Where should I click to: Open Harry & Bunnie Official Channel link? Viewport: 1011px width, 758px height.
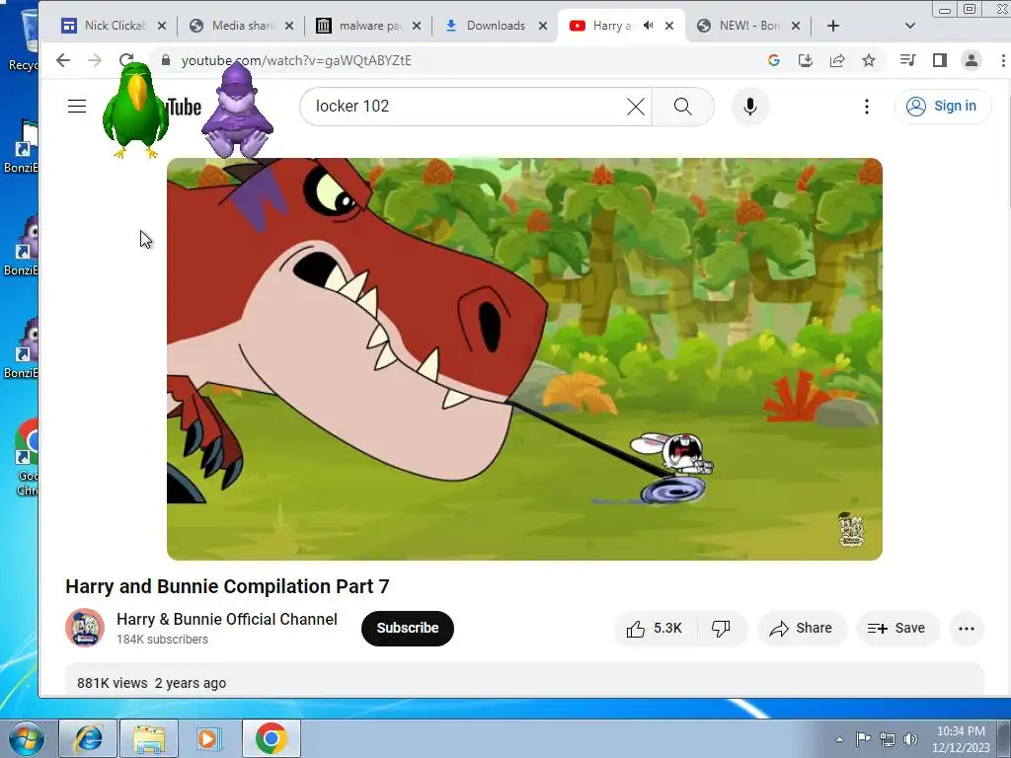coord(227,620)
